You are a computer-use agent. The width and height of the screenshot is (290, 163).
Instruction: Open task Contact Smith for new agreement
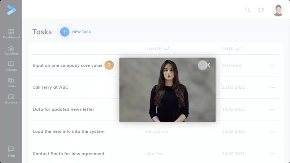click(x=69, y=154)
